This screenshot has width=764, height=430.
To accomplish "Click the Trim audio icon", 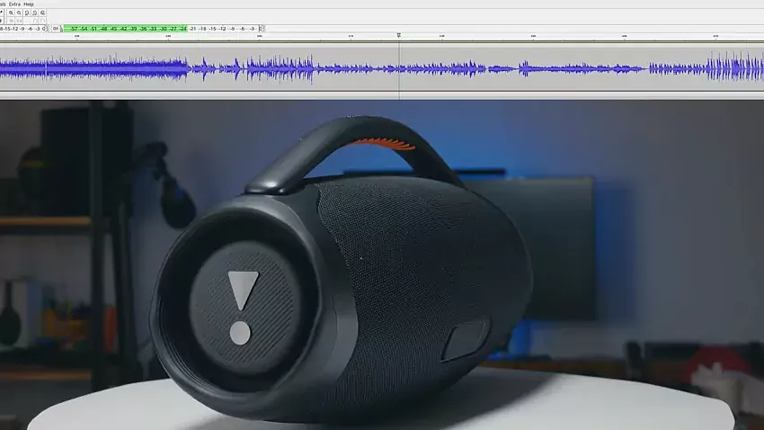I will (x=11, y=21).
